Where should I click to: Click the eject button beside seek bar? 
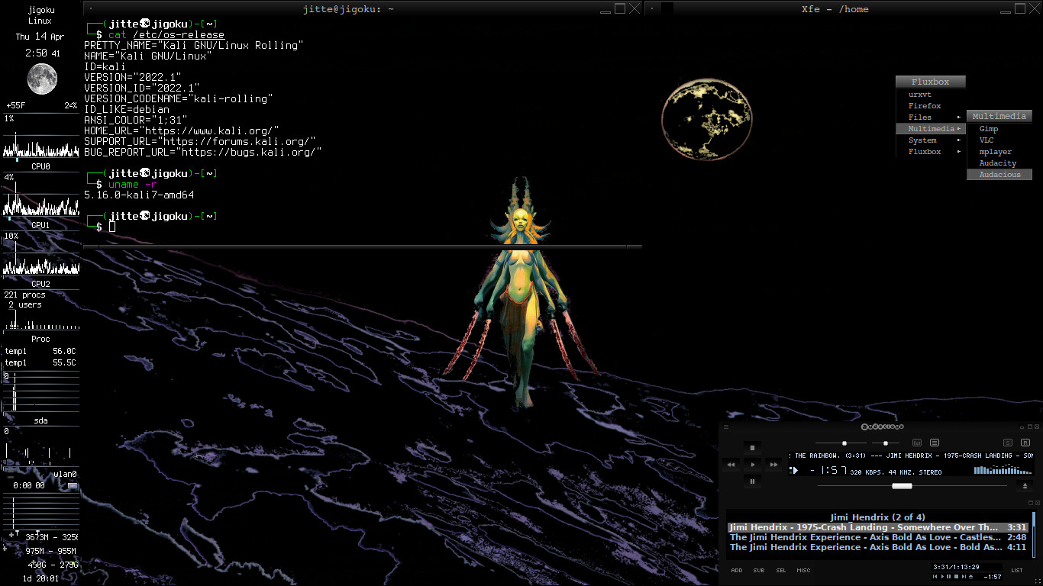[1025, 486]
